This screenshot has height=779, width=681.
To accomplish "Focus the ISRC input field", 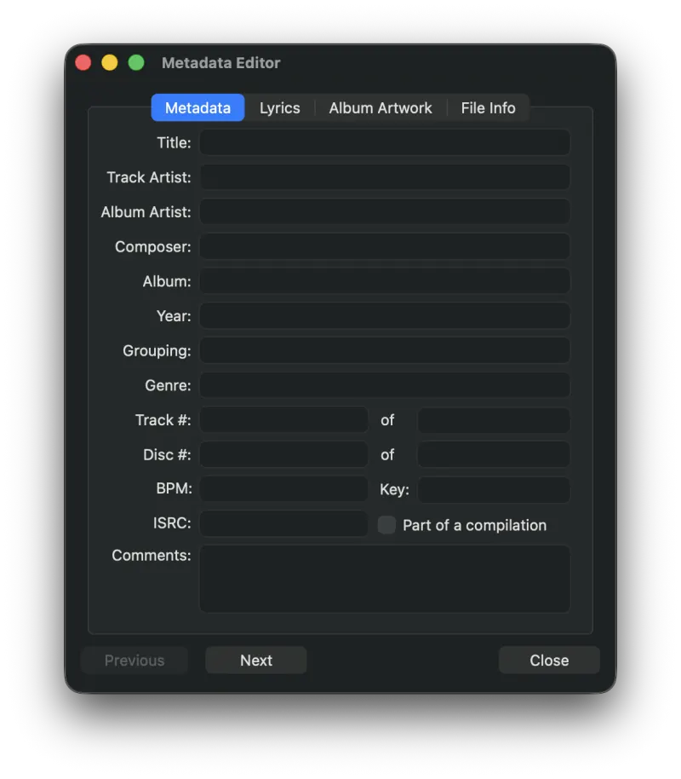I will coord(284,523).
